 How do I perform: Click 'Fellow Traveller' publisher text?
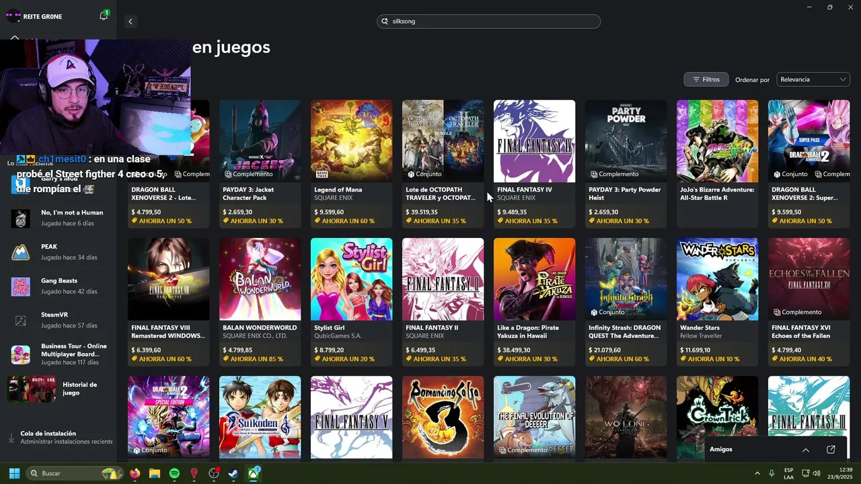pos(701,335)
